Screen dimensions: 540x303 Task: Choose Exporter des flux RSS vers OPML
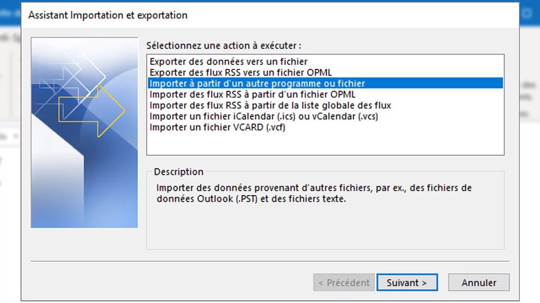pyautogui.click(x=241, y=72)
